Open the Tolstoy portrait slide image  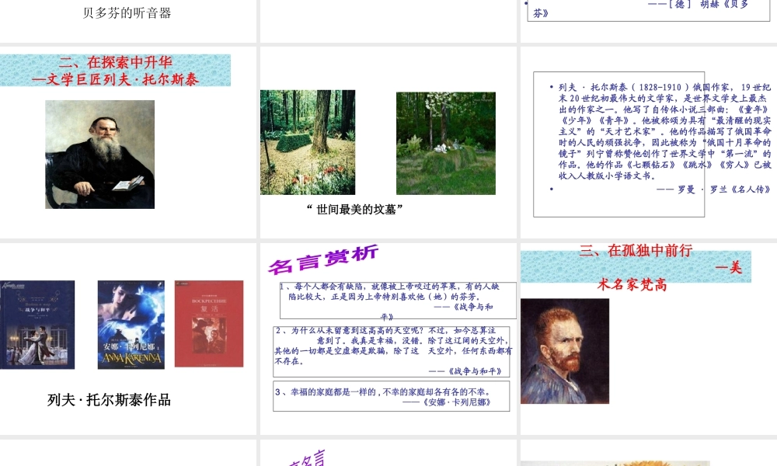coord(99,154)
